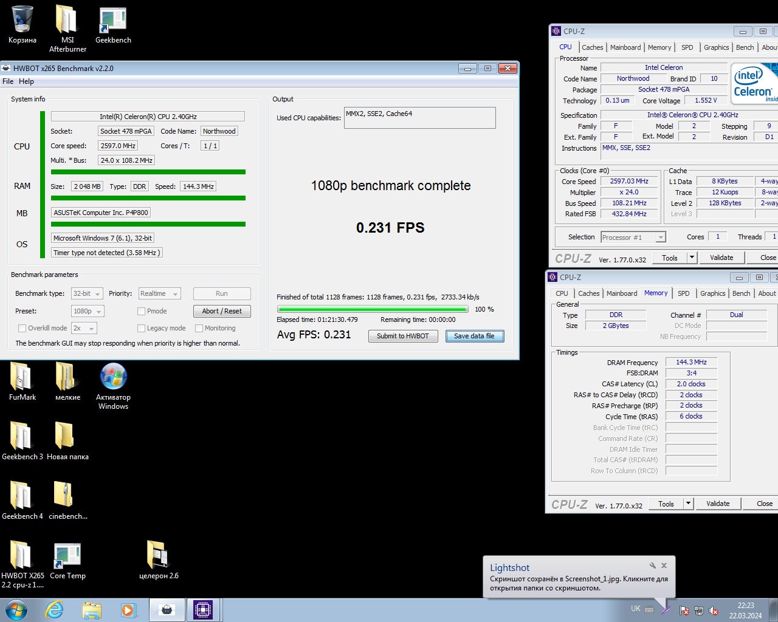This screenshot has height=622, width=778.
Task: Open Windows Explorer from taskbar
Action: point(92,610)
